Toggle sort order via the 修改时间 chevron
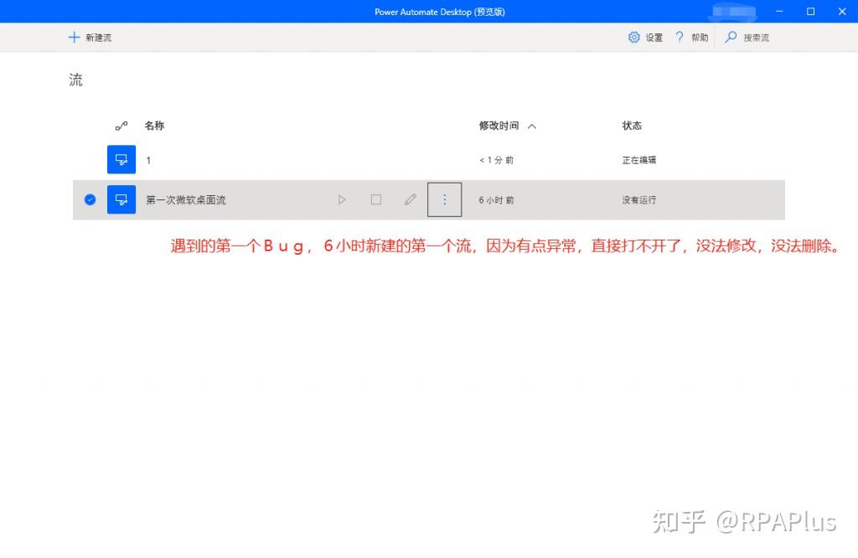This screenshot has width=858, height=558. tap(532, 126)
